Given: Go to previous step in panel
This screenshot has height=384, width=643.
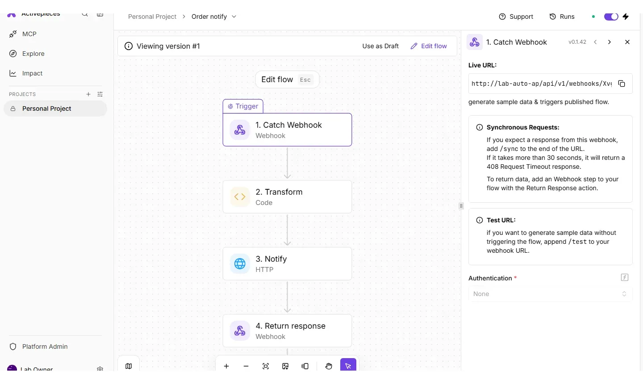Looking at the screenshot, I should 595,42.
